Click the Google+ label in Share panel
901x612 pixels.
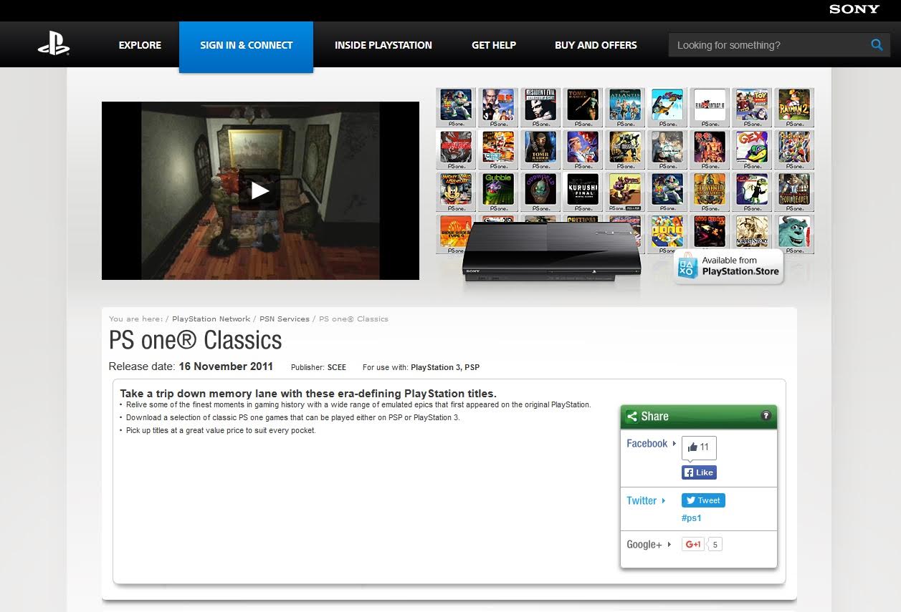pyautogui.click(x=644, y=545)
